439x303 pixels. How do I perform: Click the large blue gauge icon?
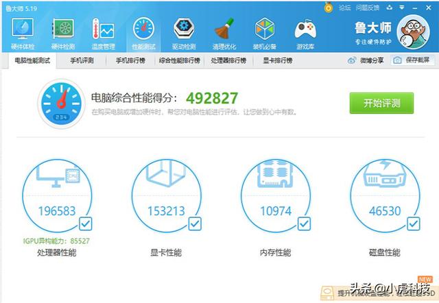(61, 104)
